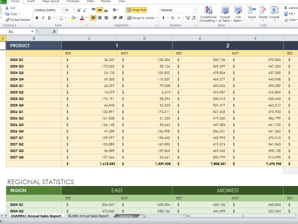
Task: Click the View ribbon tab
Action: pos(122,1)
